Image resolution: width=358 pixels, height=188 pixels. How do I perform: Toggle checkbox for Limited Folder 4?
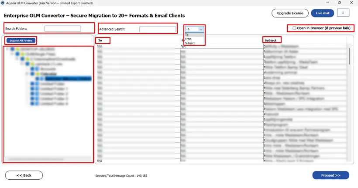click(32, 104)
